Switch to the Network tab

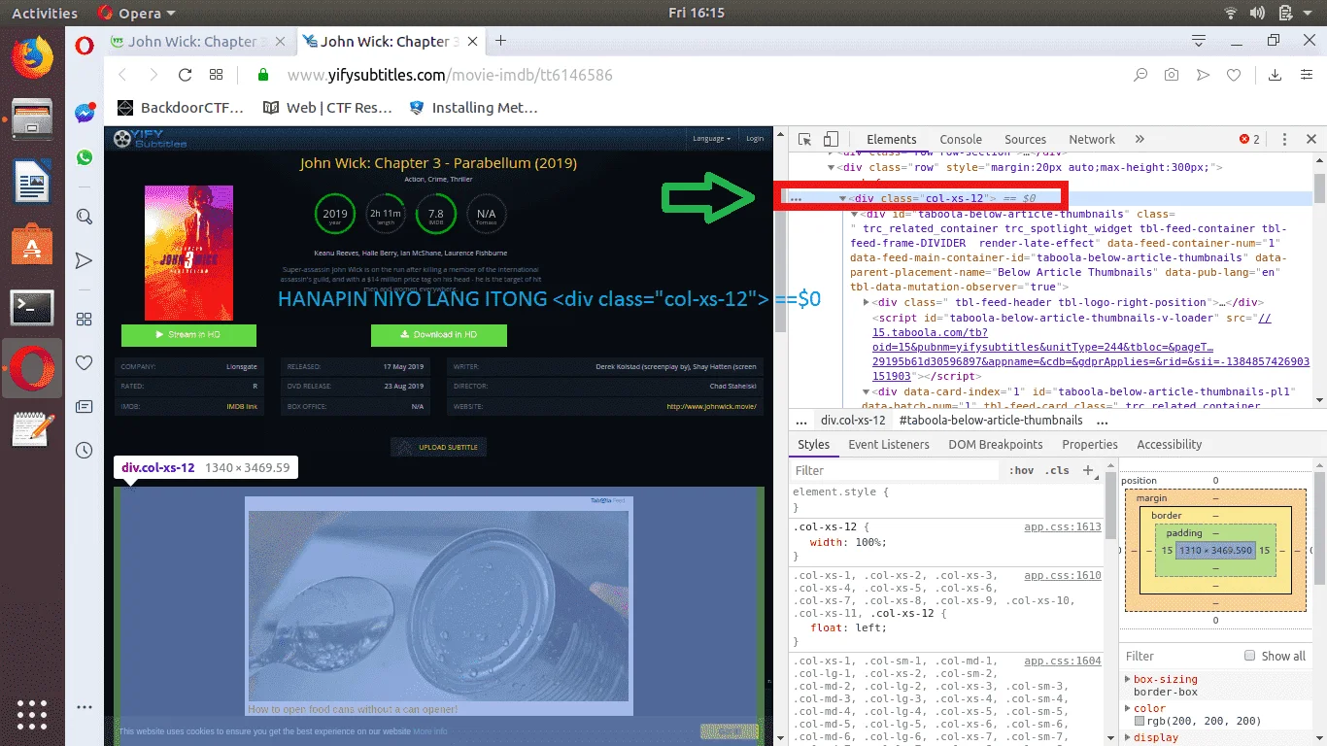coord(1092,139)
